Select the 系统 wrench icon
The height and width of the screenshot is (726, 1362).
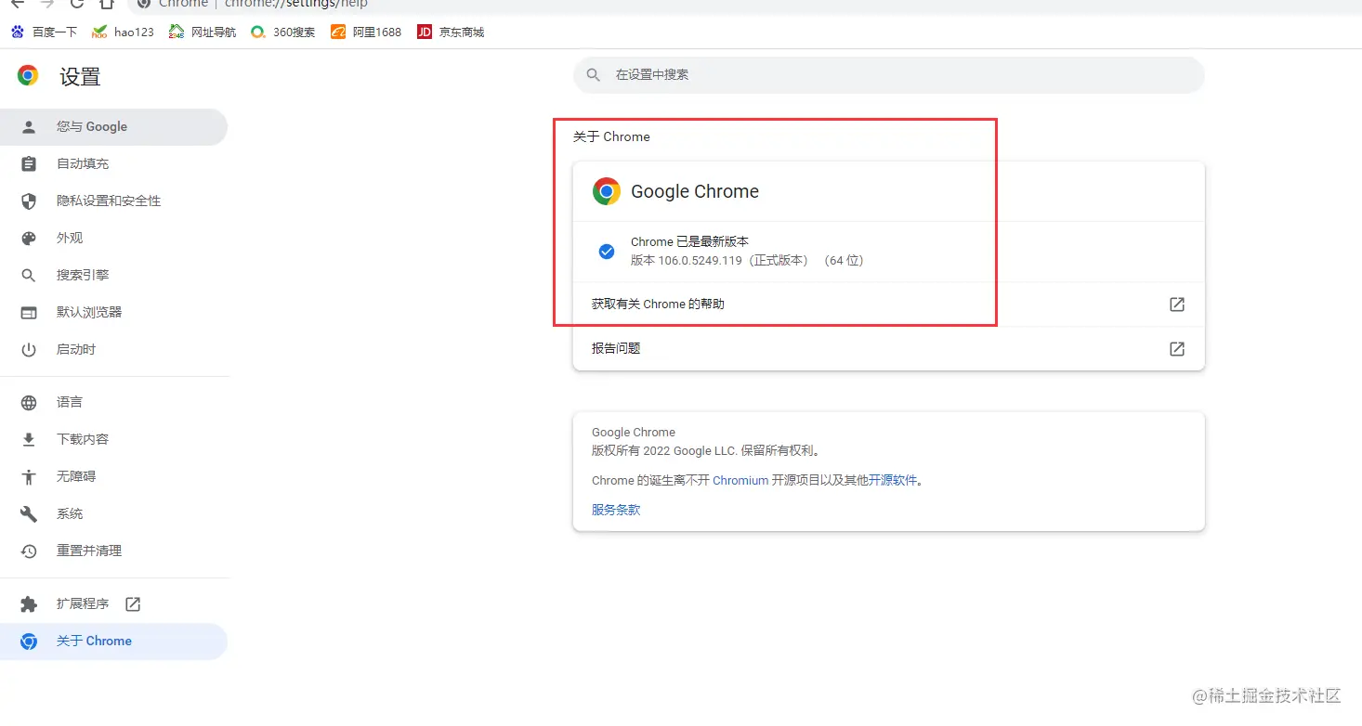pyautogui.click(x=29, y=513)
